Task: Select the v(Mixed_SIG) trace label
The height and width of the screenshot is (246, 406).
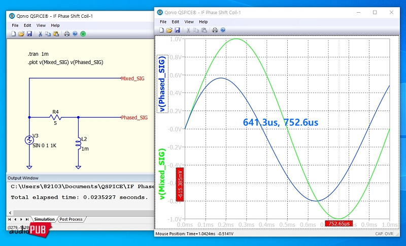Action: click(x=162, y=174)
